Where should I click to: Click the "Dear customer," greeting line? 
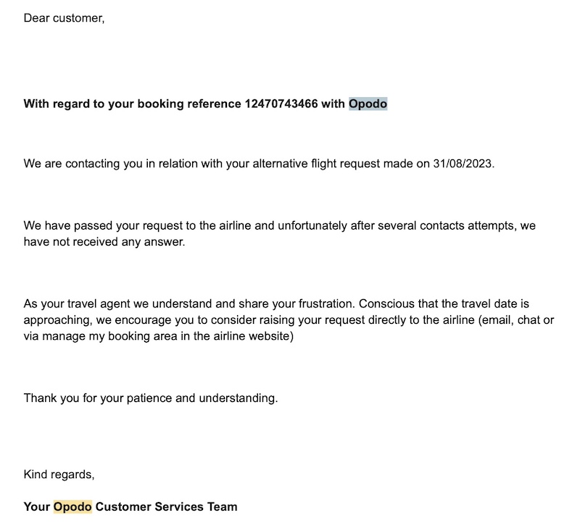pos(64,18)
